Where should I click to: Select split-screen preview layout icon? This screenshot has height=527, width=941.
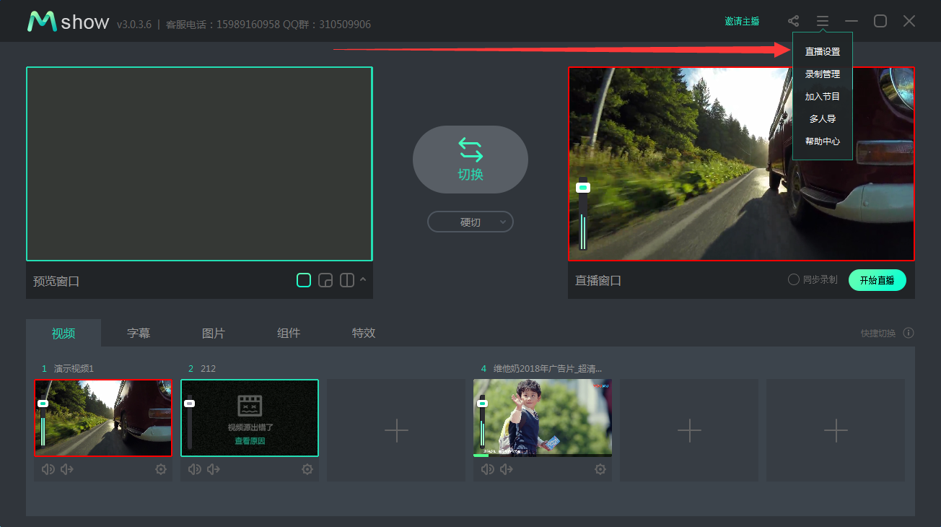coord(347,280)
